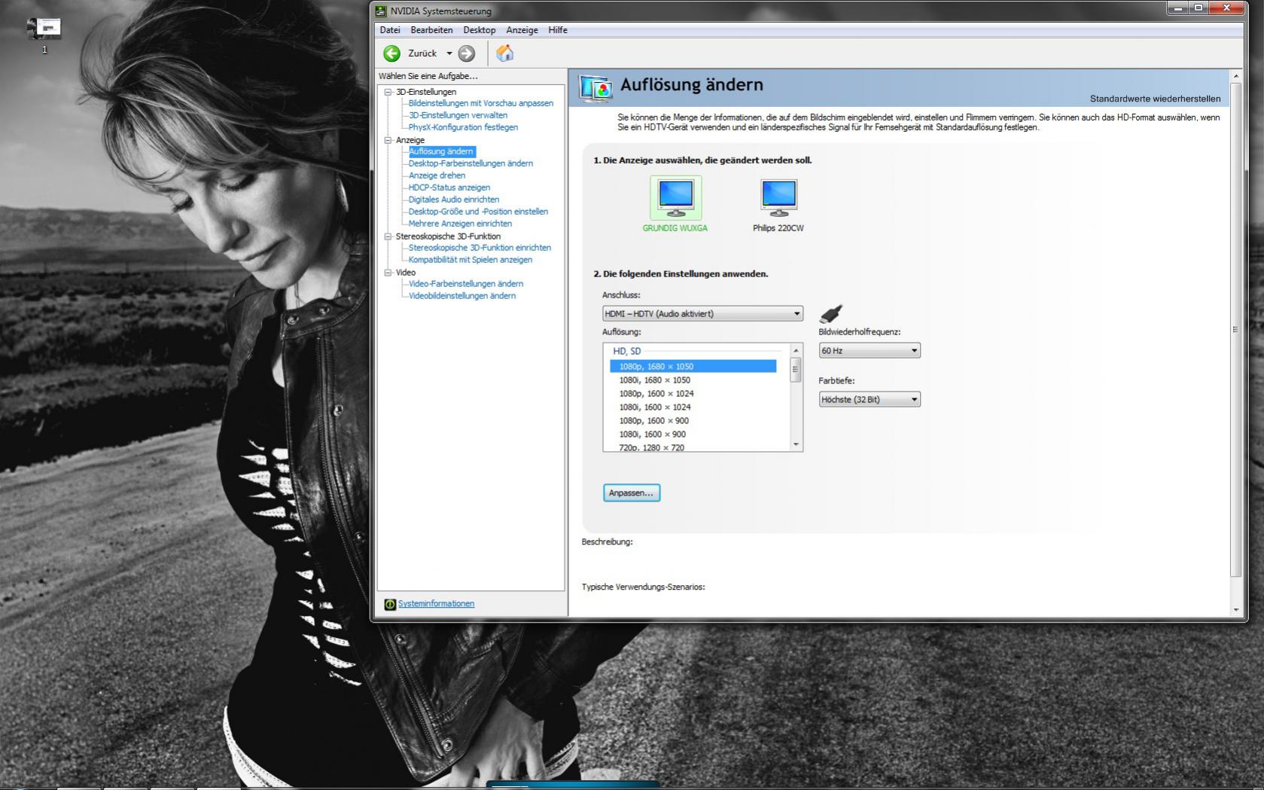The image size is (1264, 790).
Task: Open the Farbtiefe Höchste (32 Bit) dropdown
Action: coord(870,399)
